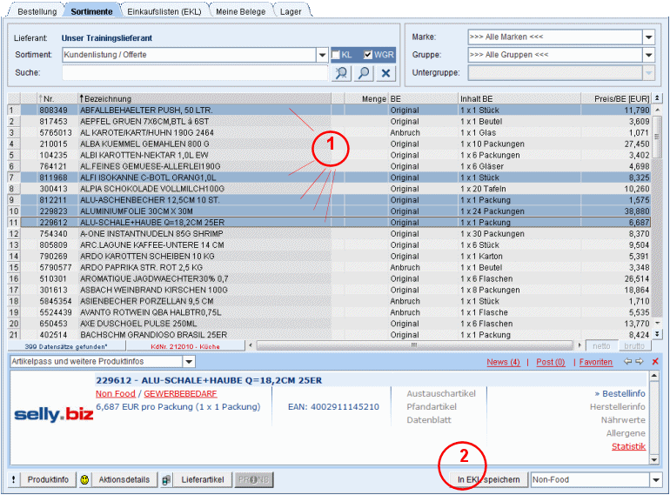Click the selly.biz logo
This screenshot has height=495, width=670.
[53, 415]
